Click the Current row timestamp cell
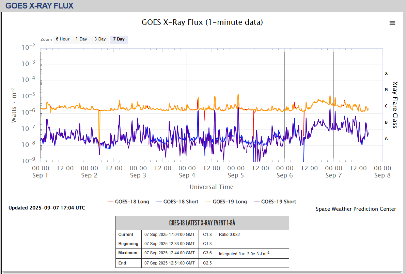406x274 pixels. 170,235
